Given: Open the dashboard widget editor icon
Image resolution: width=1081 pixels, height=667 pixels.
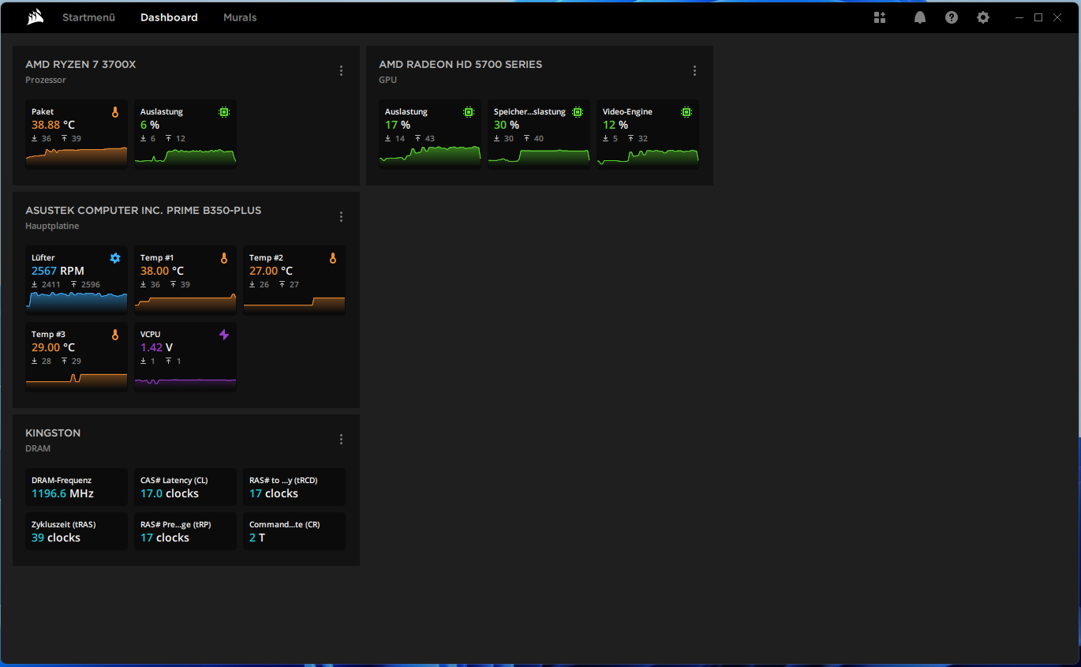Looking at the screenshot, I should (x=880, y=17).
